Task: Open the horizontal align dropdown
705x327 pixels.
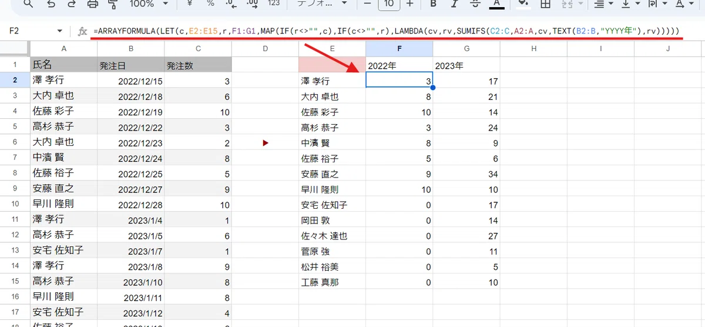Action: click(603, 4)
